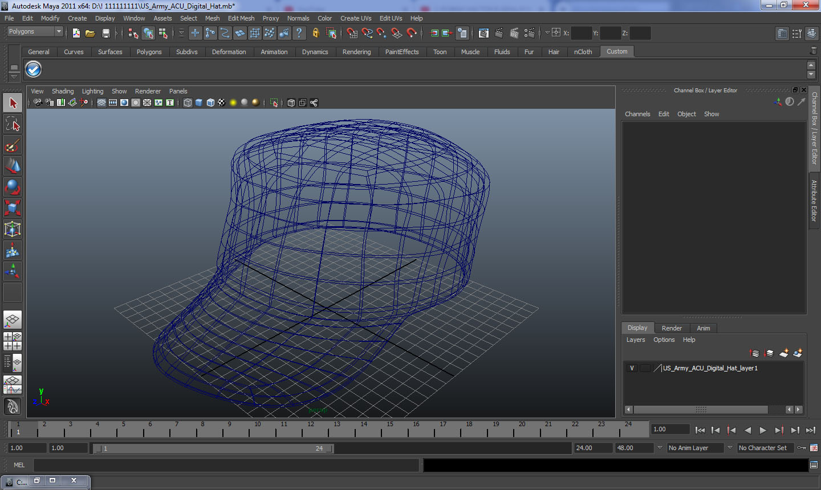This screenshot has height=490, width=821.
Task: Choose the Soft Modification tool
Action: click(13, 250)
